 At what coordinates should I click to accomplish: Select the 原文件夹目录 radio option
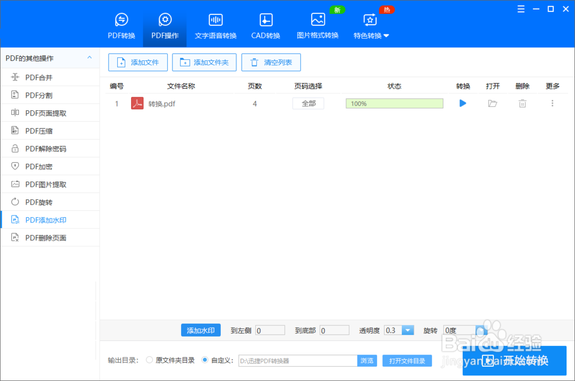click(x=149, y=360)
